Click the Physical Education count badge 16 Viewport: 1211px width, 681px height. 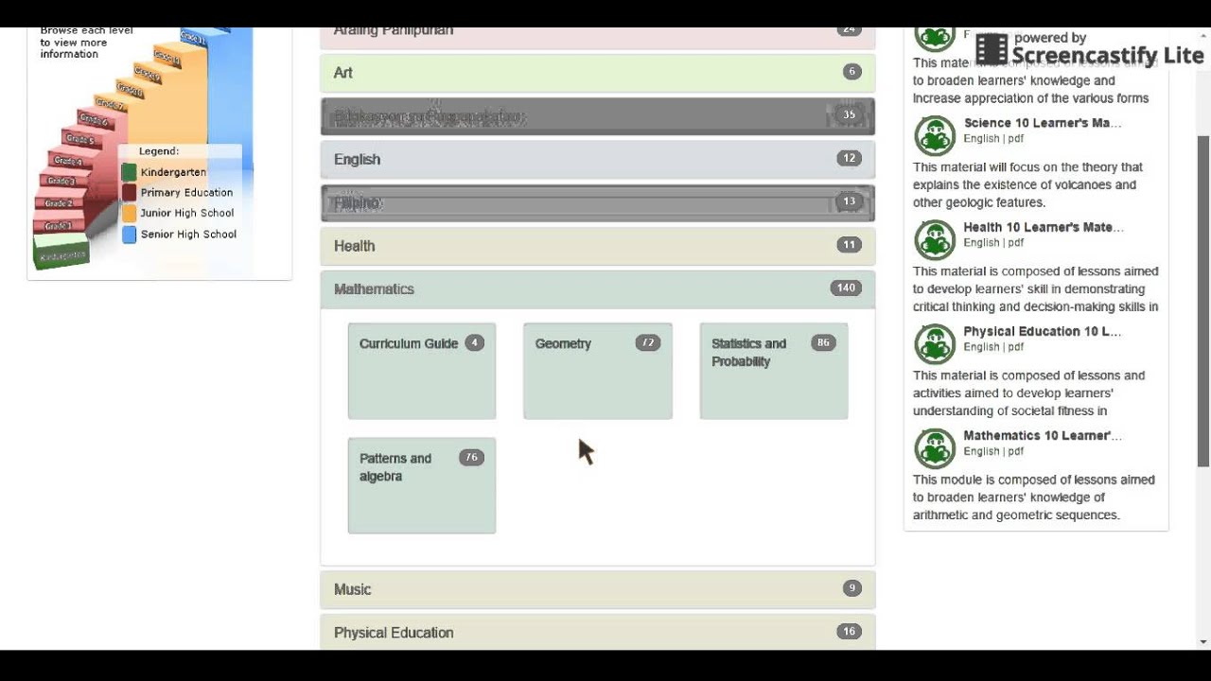849,631
